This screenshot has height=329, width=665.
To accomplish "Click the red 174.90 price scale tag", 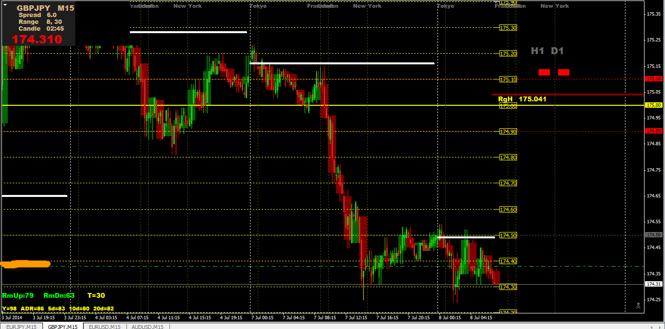I will point(654,131).
